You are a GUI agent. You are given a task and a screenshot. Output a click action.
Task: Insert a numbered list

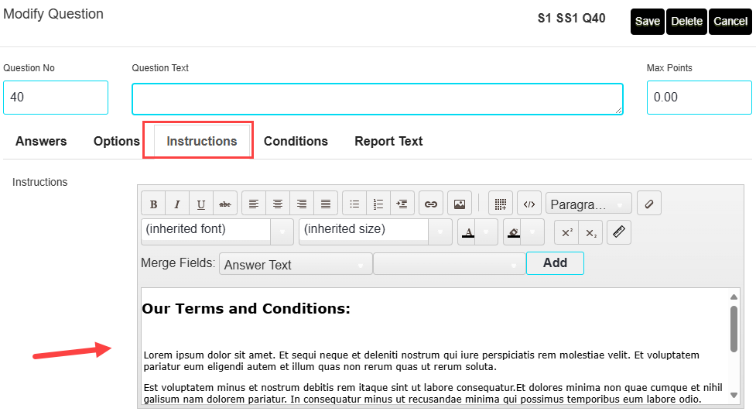click(378, 204)
